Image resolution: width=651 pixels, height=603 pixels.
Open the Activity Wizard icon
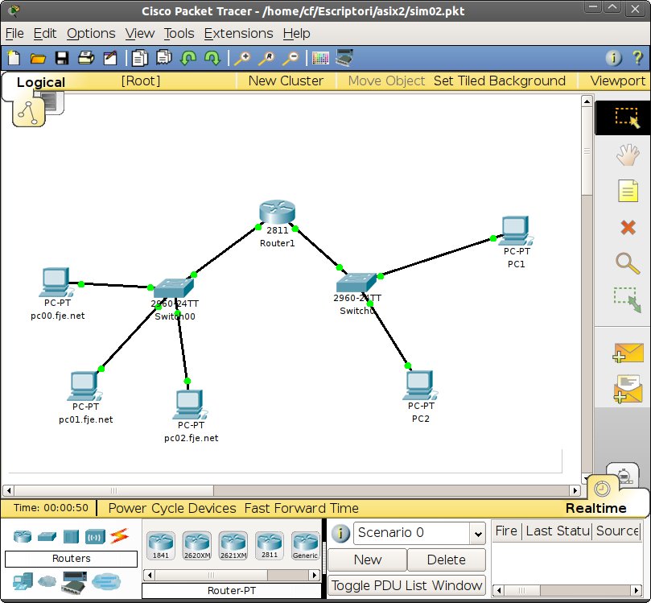110,58
